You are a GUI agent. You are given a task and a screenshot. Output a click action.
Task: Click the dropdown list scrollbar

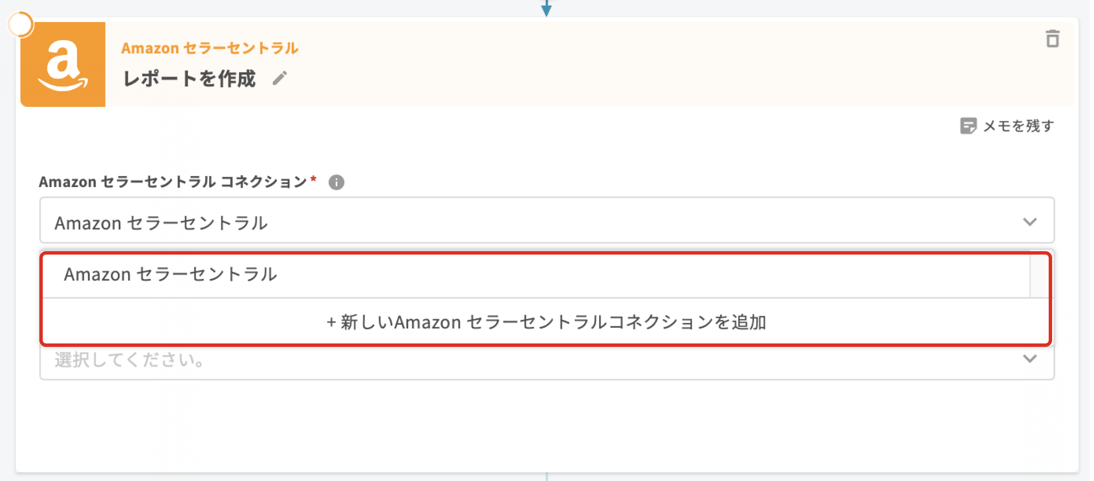1040,276
